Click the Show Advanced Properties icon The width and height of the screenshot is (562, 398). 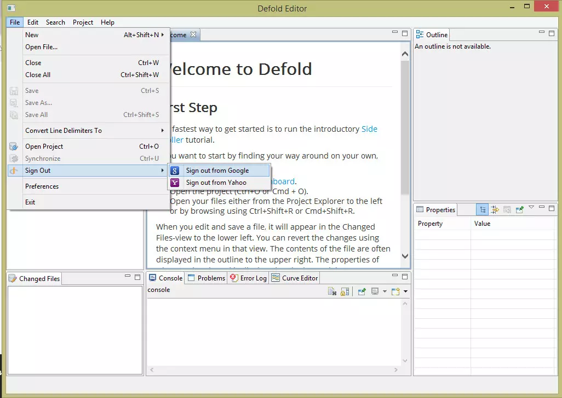pos(495,209)
